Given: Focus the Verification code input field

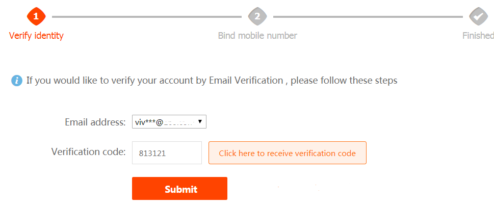Looking at the screenshot, I should point(167,153).
